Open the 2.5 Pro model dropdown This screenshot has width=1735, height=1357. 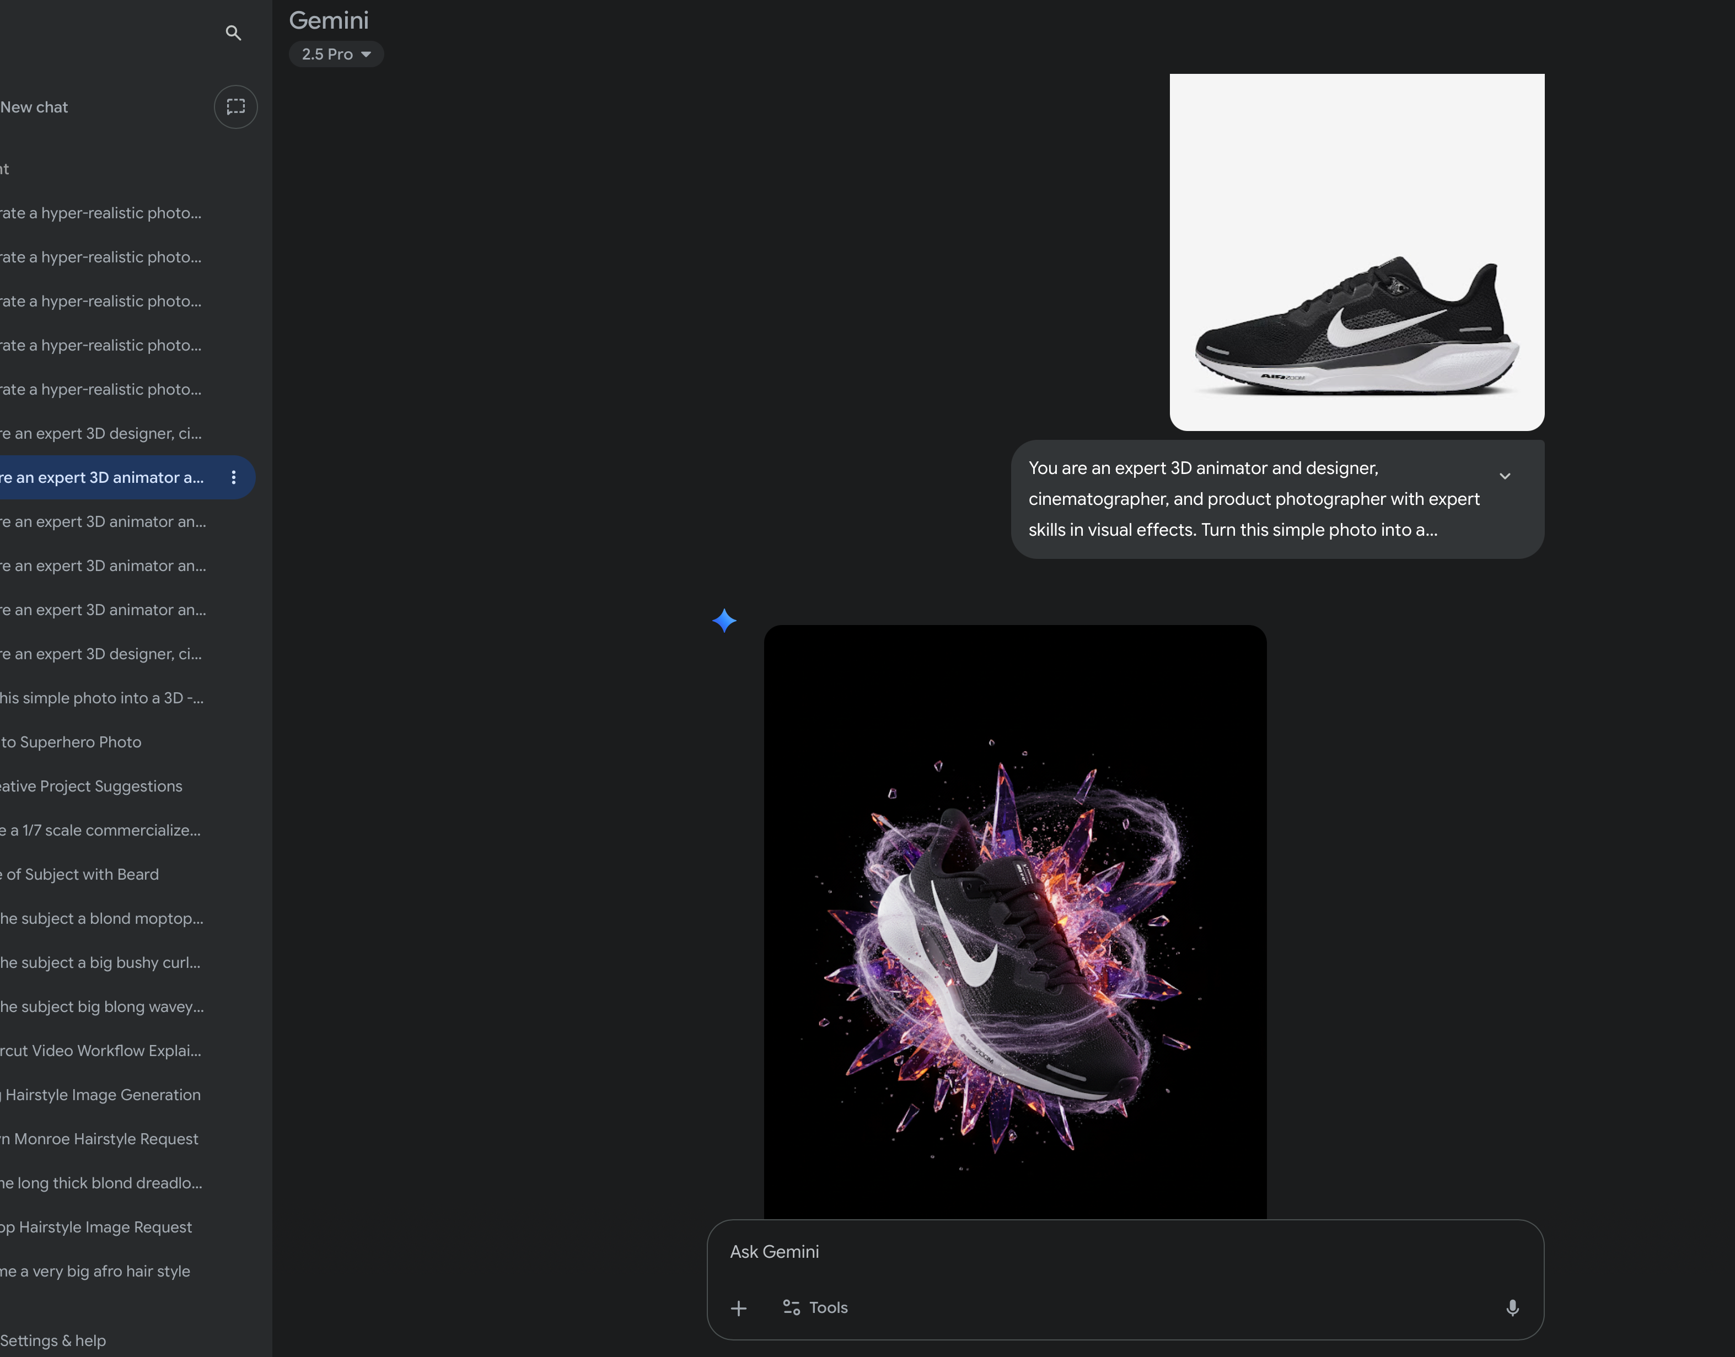pos(336,54)
